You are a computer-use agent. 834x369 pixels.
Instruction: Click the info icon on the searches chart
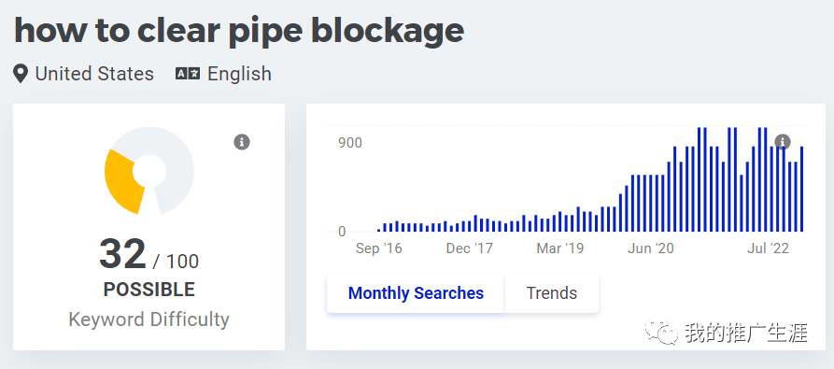point(782,142)
